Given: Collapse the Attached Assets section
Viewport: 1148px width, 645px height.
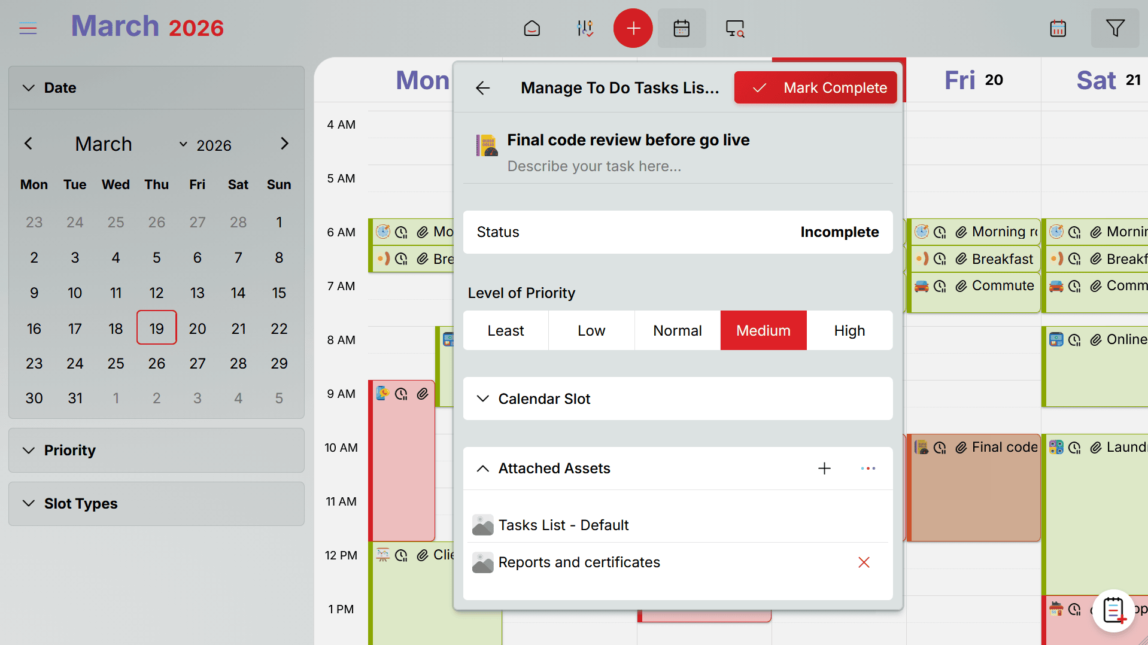Looking at the screenshot, I should click(x=483, y=468).
